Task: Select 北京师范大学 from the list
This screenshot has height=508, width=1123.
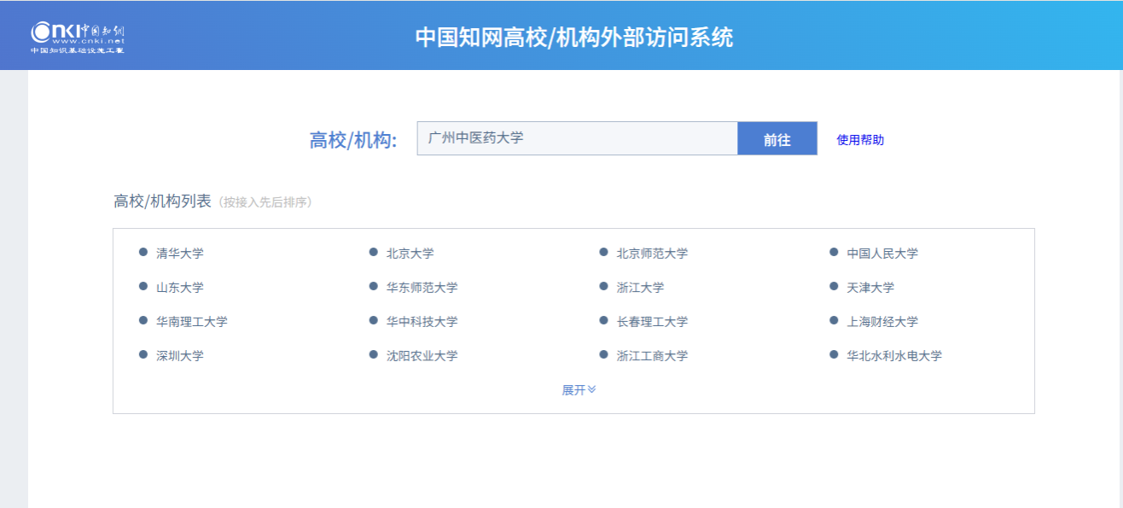Action: pyautogui.click(x=652, y=254)
